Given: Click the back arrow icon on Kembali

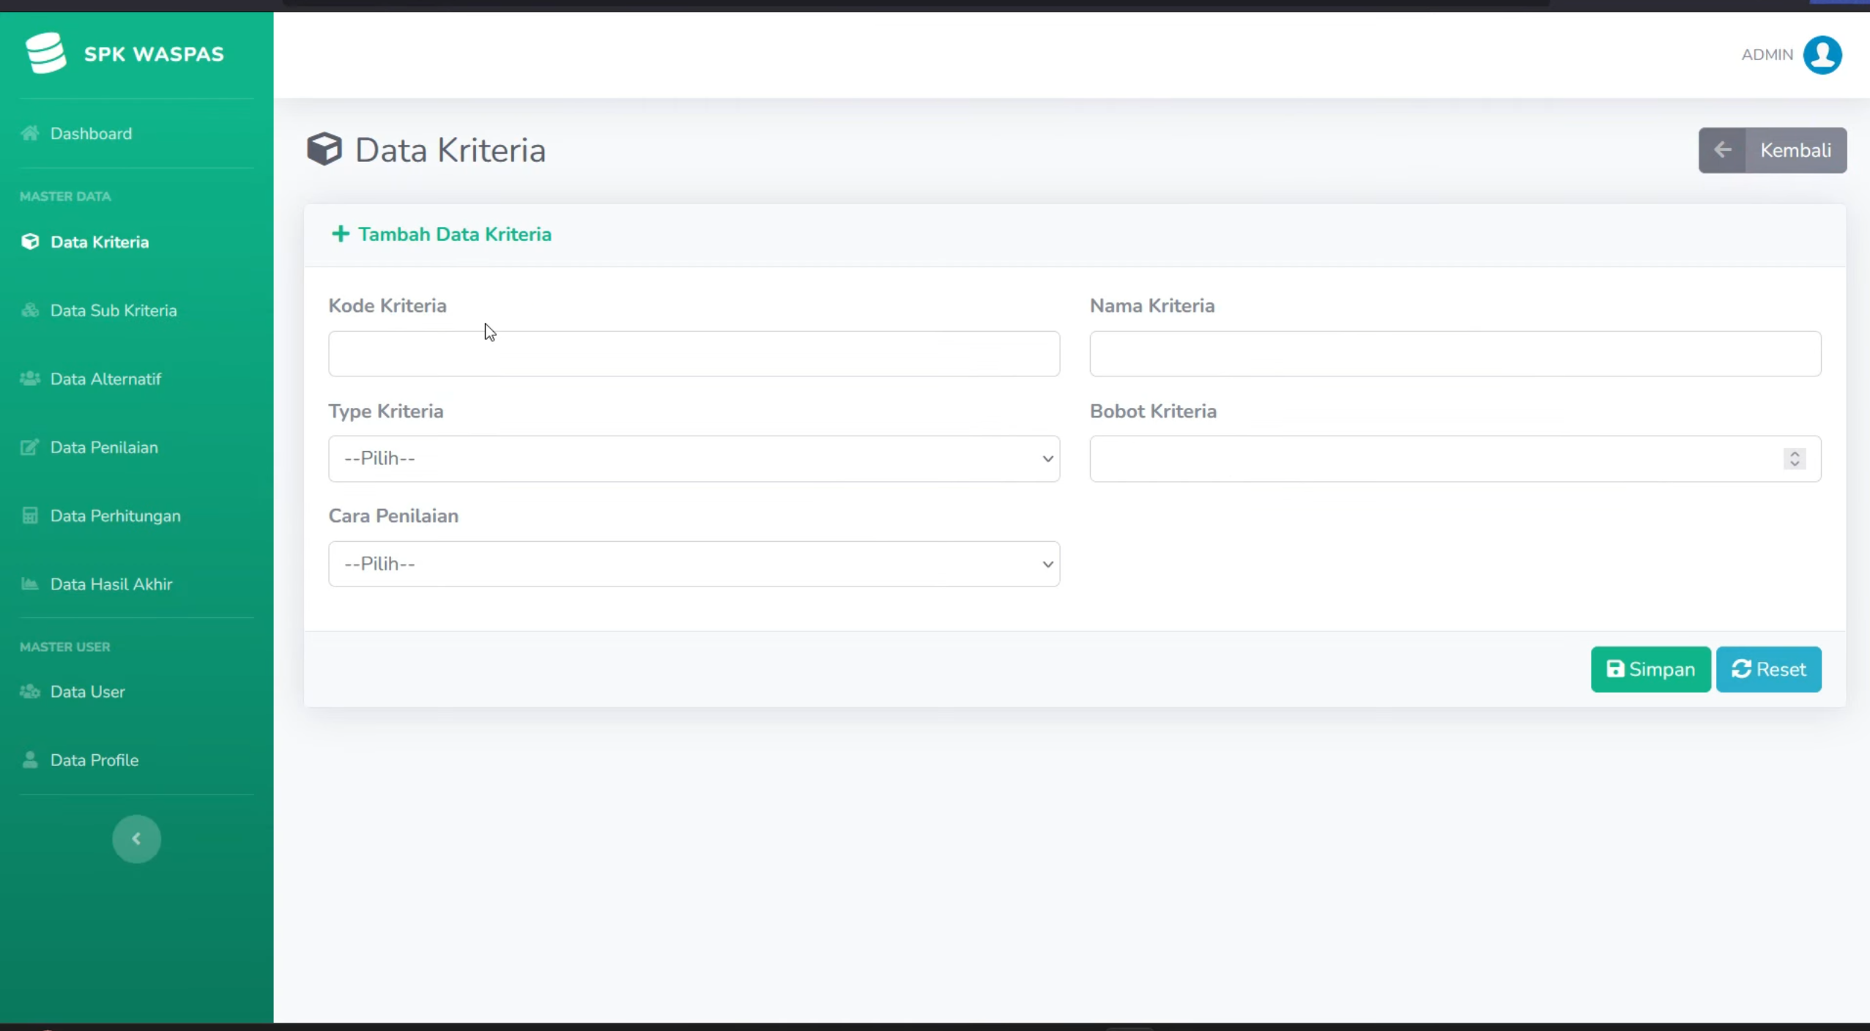Looking at the screenshot, I should point(1722,150).
